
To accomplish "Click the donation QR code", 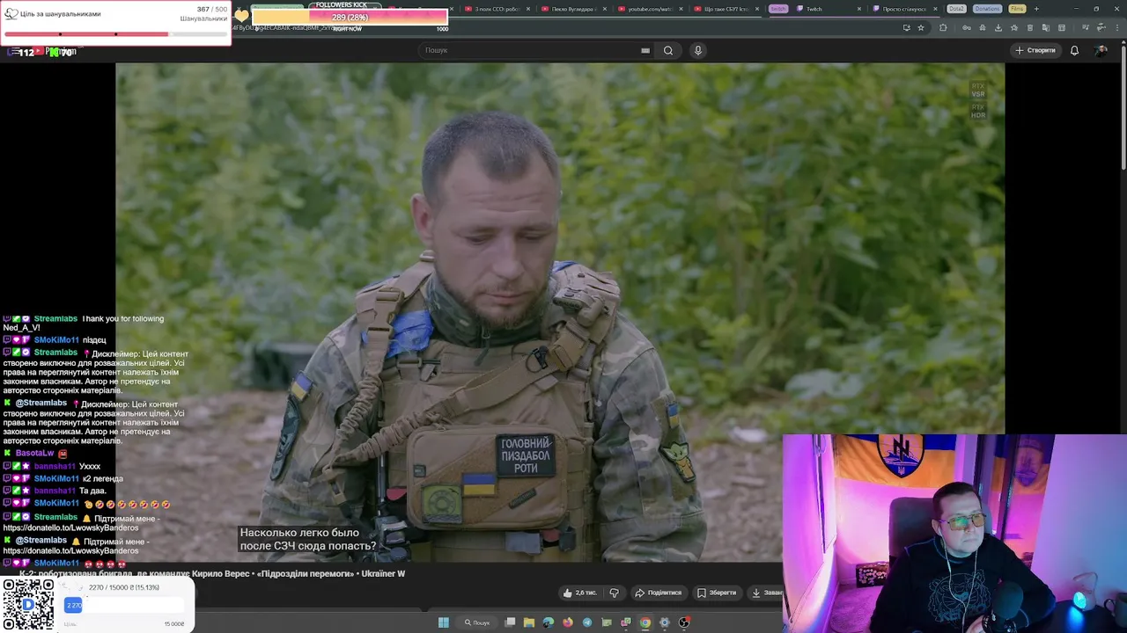I will point(28,606).
